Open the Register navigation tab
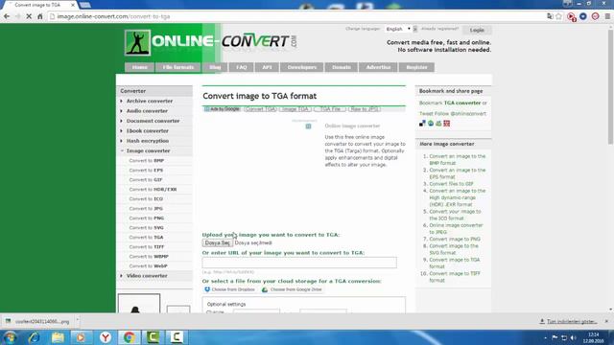This screenshot has height=345, width=614. coord(416,67)
